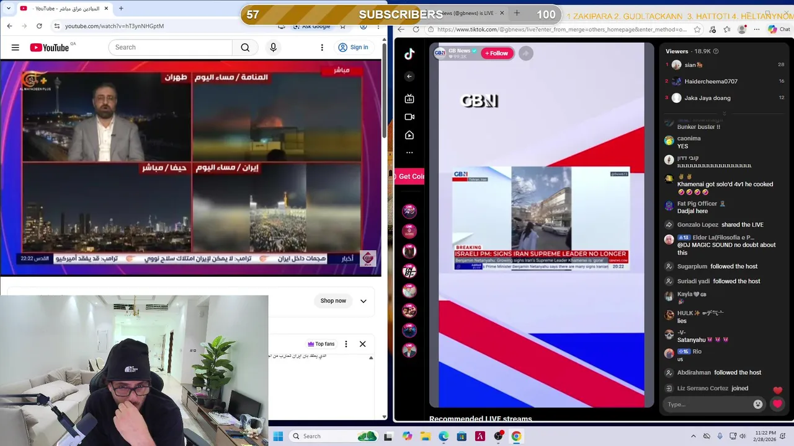Open Windows Start menu

coord(278,436)
